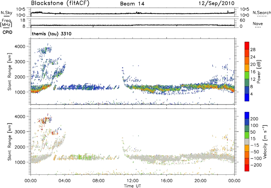Click the 'Power [dB]' colorbar label
271x188 pixels.
tap(258, 72)
